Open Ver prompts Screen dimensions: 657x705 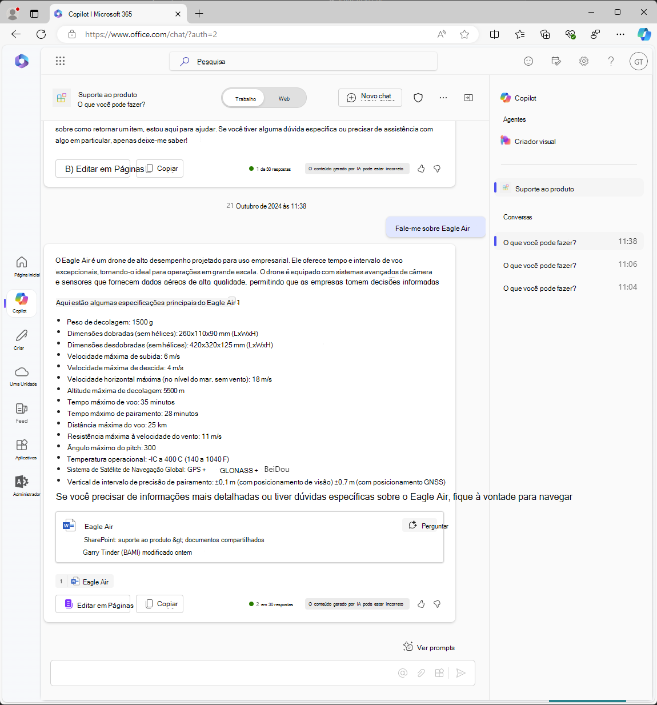(x=429, y=647)
